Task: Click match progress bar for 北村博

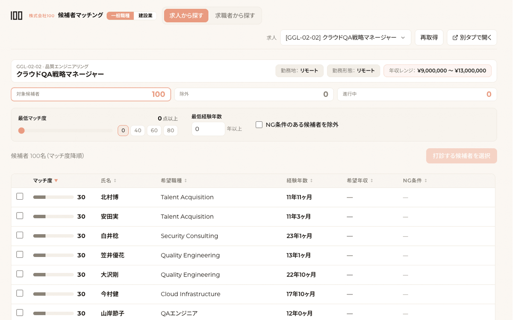Action: coord(53,197)
